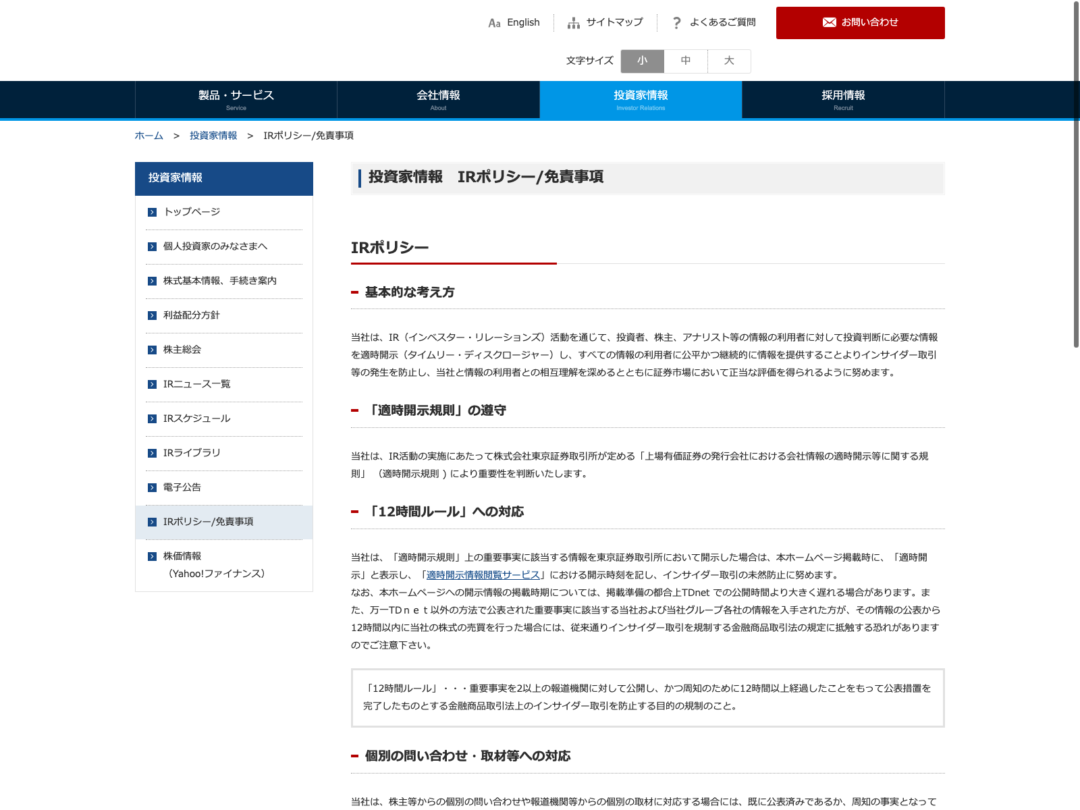Click the English language font icon

494,23
